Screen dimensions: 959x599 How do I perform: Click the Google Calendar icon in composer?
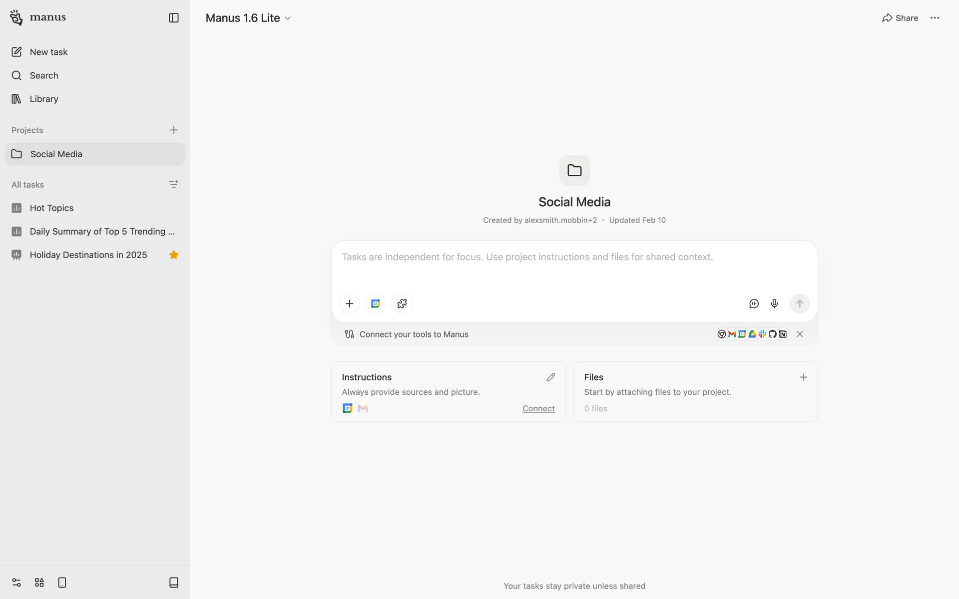pos(376,303)
